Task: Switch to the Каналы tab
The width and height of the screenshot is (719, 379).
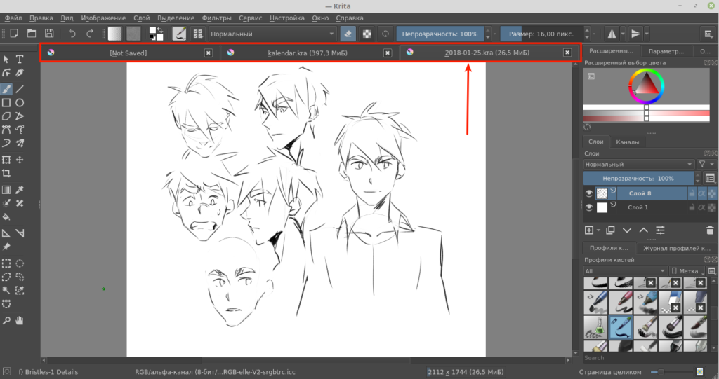Action: [x=627, y=142]
